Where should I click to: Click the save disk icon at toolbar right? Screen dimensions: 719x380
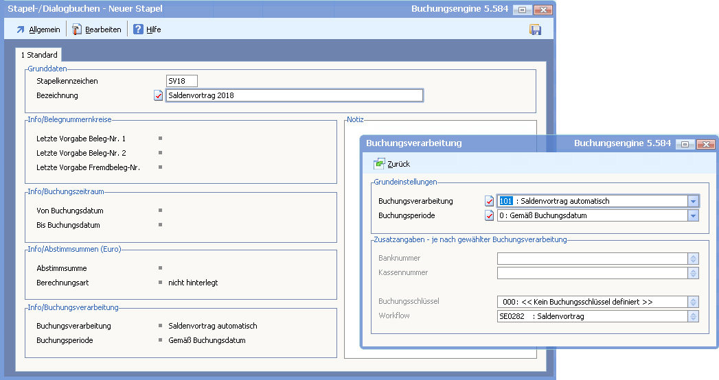(535, 29)
